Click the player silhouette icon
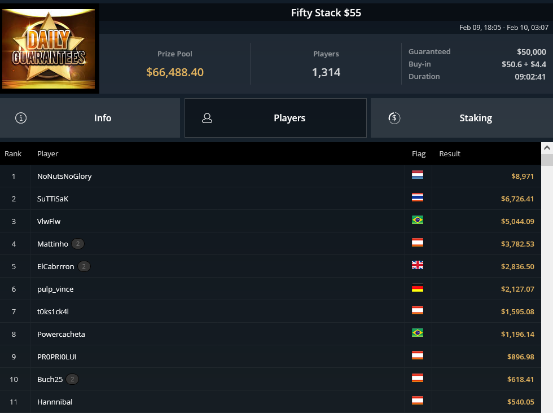Viewport: 553px width, 413px height. point(207,118)
